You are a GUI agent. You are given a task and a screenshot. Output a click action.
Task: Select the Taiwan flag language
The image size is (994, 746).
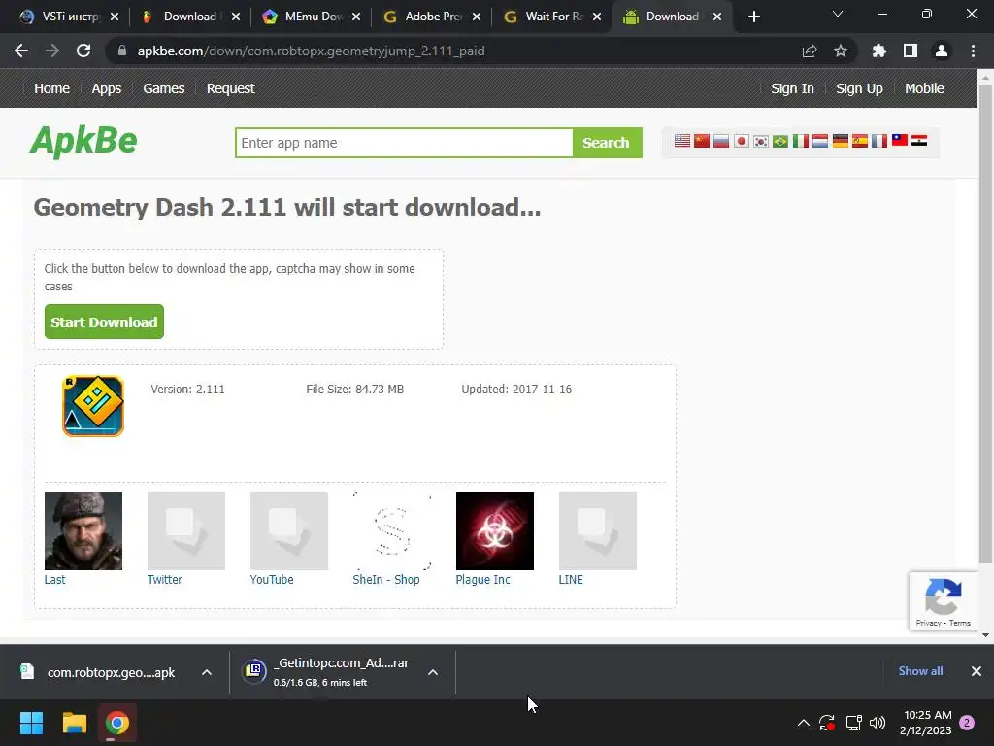click(900, 141)
